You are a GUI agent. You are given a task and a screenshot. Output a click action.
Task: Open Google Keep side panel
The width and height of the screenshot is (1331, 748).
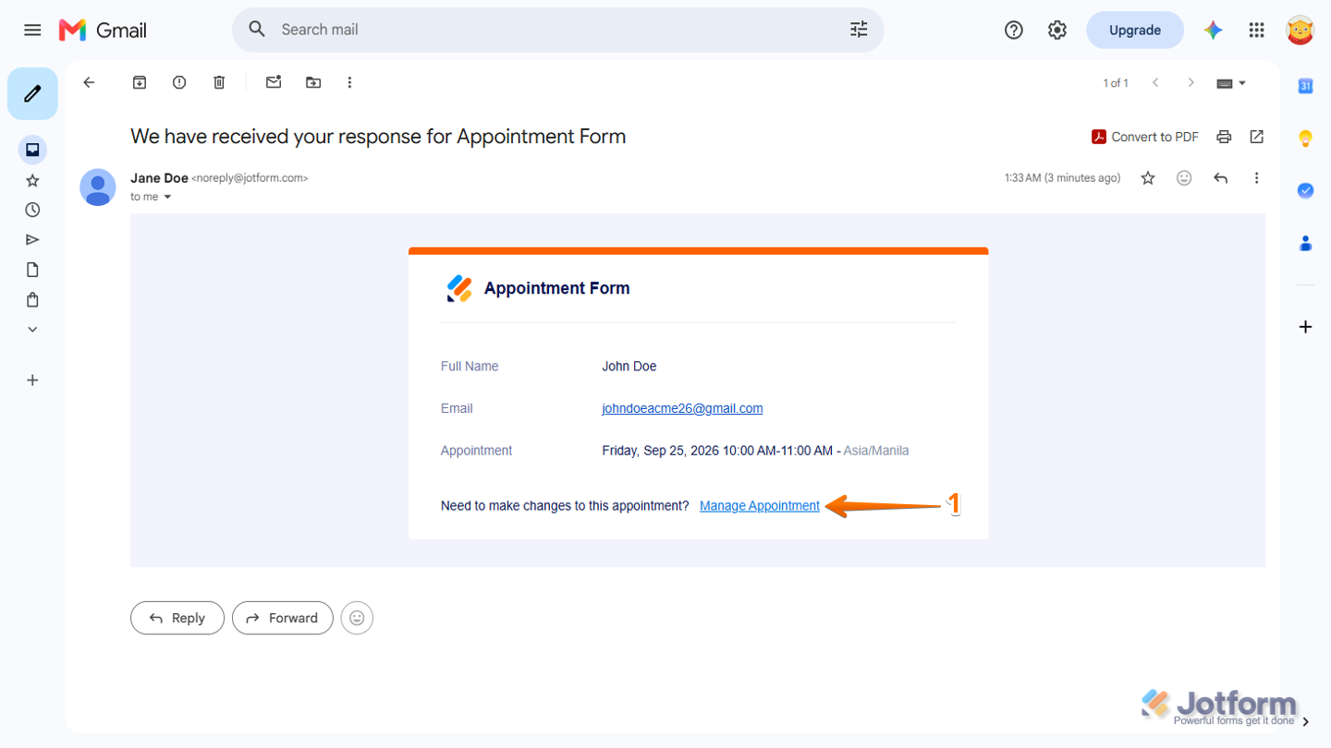(x=1305, y=139)
